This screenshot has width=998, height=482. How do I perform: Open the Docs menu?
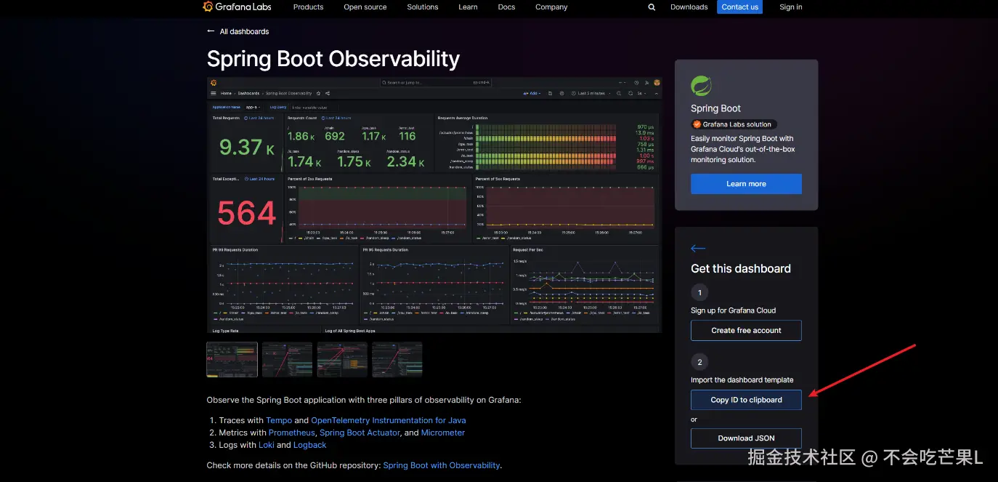pos(507,7)
